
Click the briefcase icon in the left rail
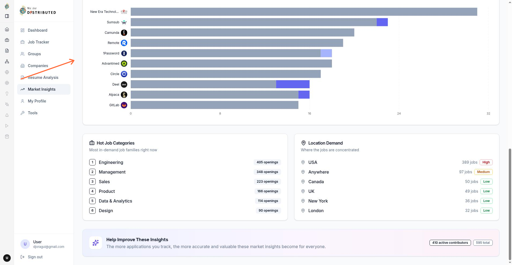[x=7, y=40]
